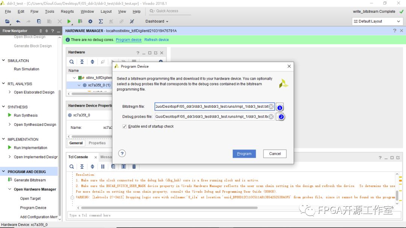Image resolution: width=406 pixels, height=228 pixels.
Task: Pause Tcl Console output
Action: [x=103, y=166]
